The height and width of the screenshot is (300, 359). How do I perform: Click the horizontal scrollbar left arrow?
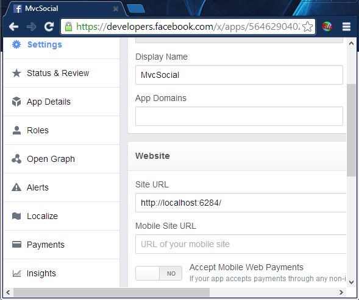(x=8, y=292)
